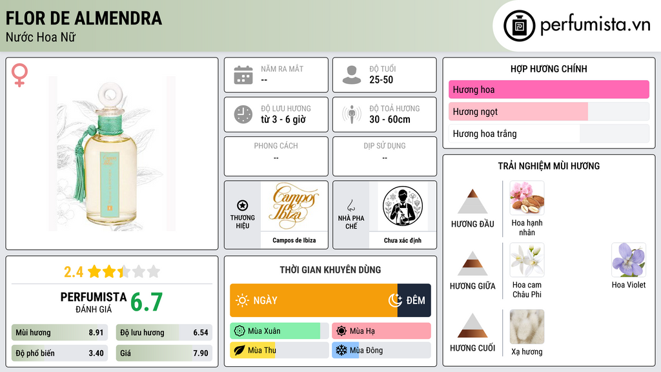Click the Hoa Violet note label
The height and width of the screenshot is (372, 661).
[x=629, y=285]
